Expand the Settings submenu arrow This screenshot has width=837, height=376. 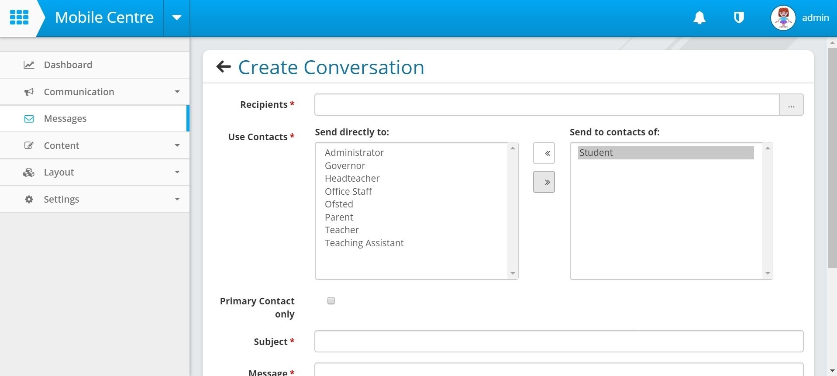pyautogui.click(x=177, y=199)
